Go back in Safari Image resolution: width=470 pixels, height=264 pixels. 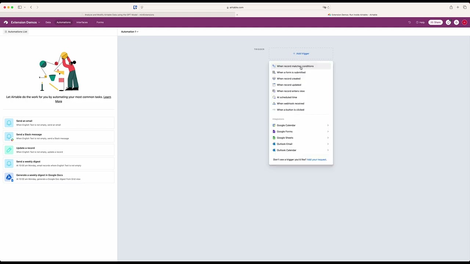[x=31, y=7]
